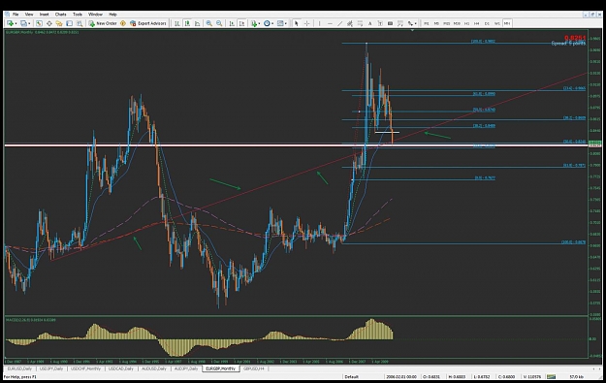Switch to M1 timeframe
Image resolution: width=606 pixels, height=383 pixels.
point(427,23)
